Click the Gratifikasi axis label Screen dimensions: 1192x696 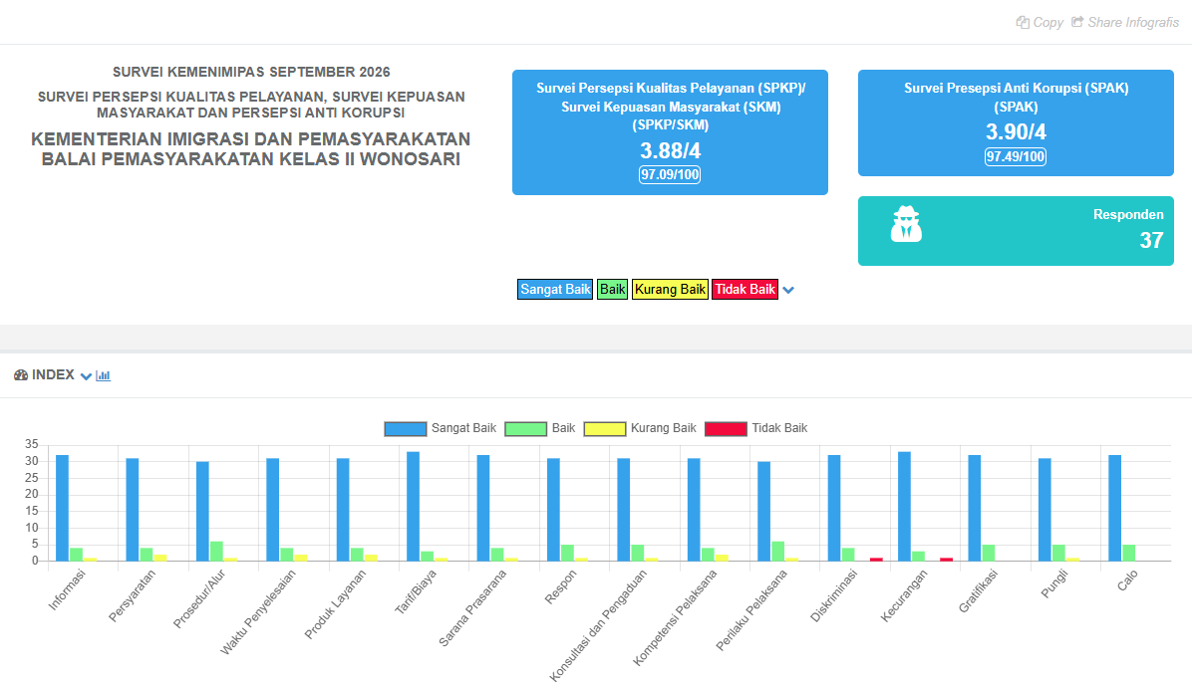tap(979, 590)
